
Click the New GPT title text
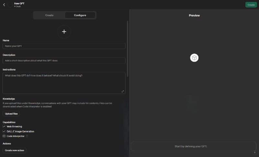click(19, 4)
